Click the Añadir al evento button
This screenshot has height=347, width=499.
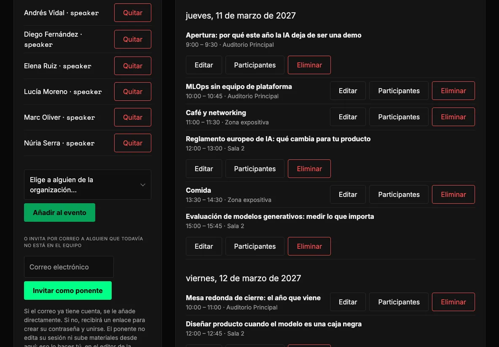(x=59, y=213)
